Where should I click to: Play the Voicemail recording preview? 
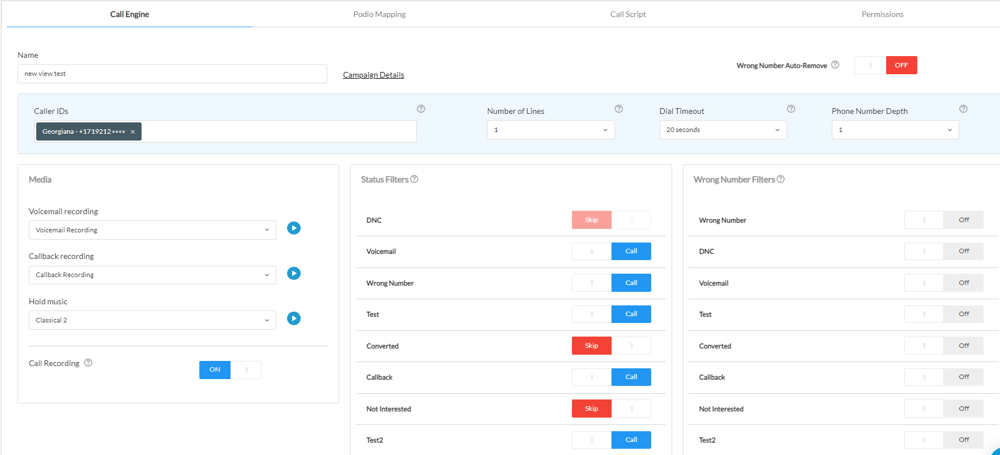tap(293, 228)
